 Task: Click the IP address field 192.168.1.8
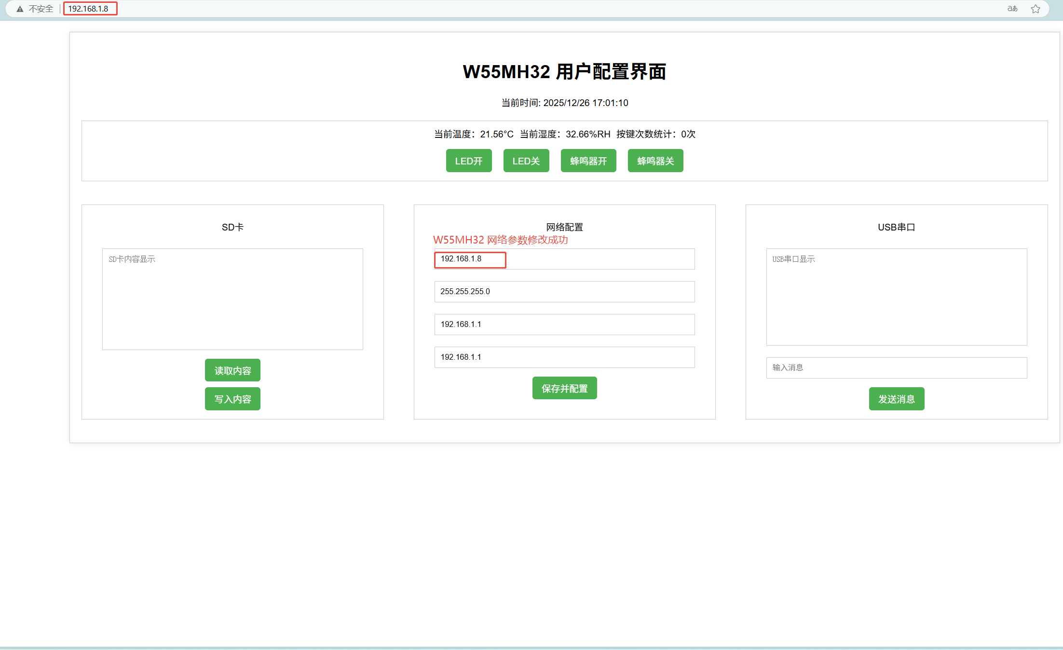(x=564, y=259)
